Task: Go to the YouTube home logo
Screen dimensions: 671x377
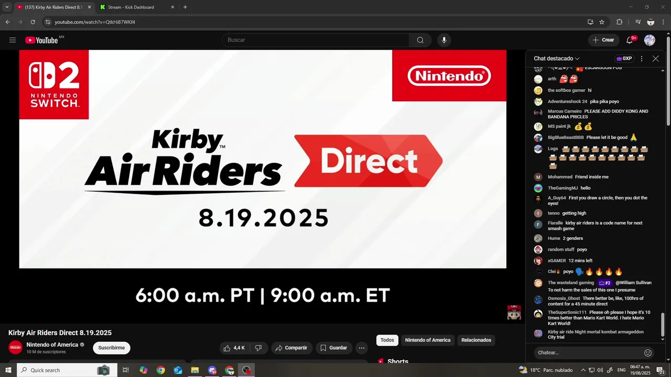Action: pos(41,40)
